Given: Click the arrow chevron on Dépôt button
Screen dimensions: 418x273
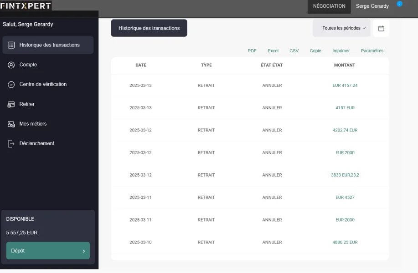Looking at the screenshot, I should click(x=83, y=251).
